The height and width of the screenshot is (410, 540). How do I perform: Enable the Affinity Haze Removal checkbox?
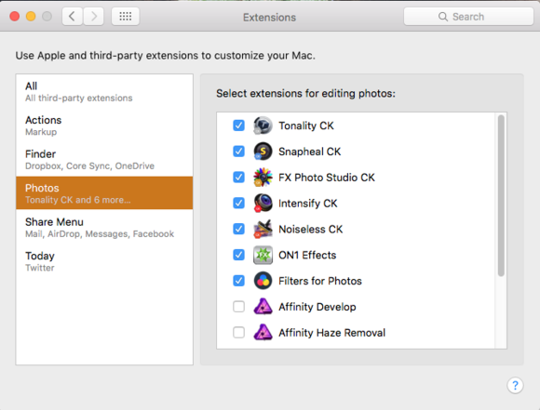238,332
